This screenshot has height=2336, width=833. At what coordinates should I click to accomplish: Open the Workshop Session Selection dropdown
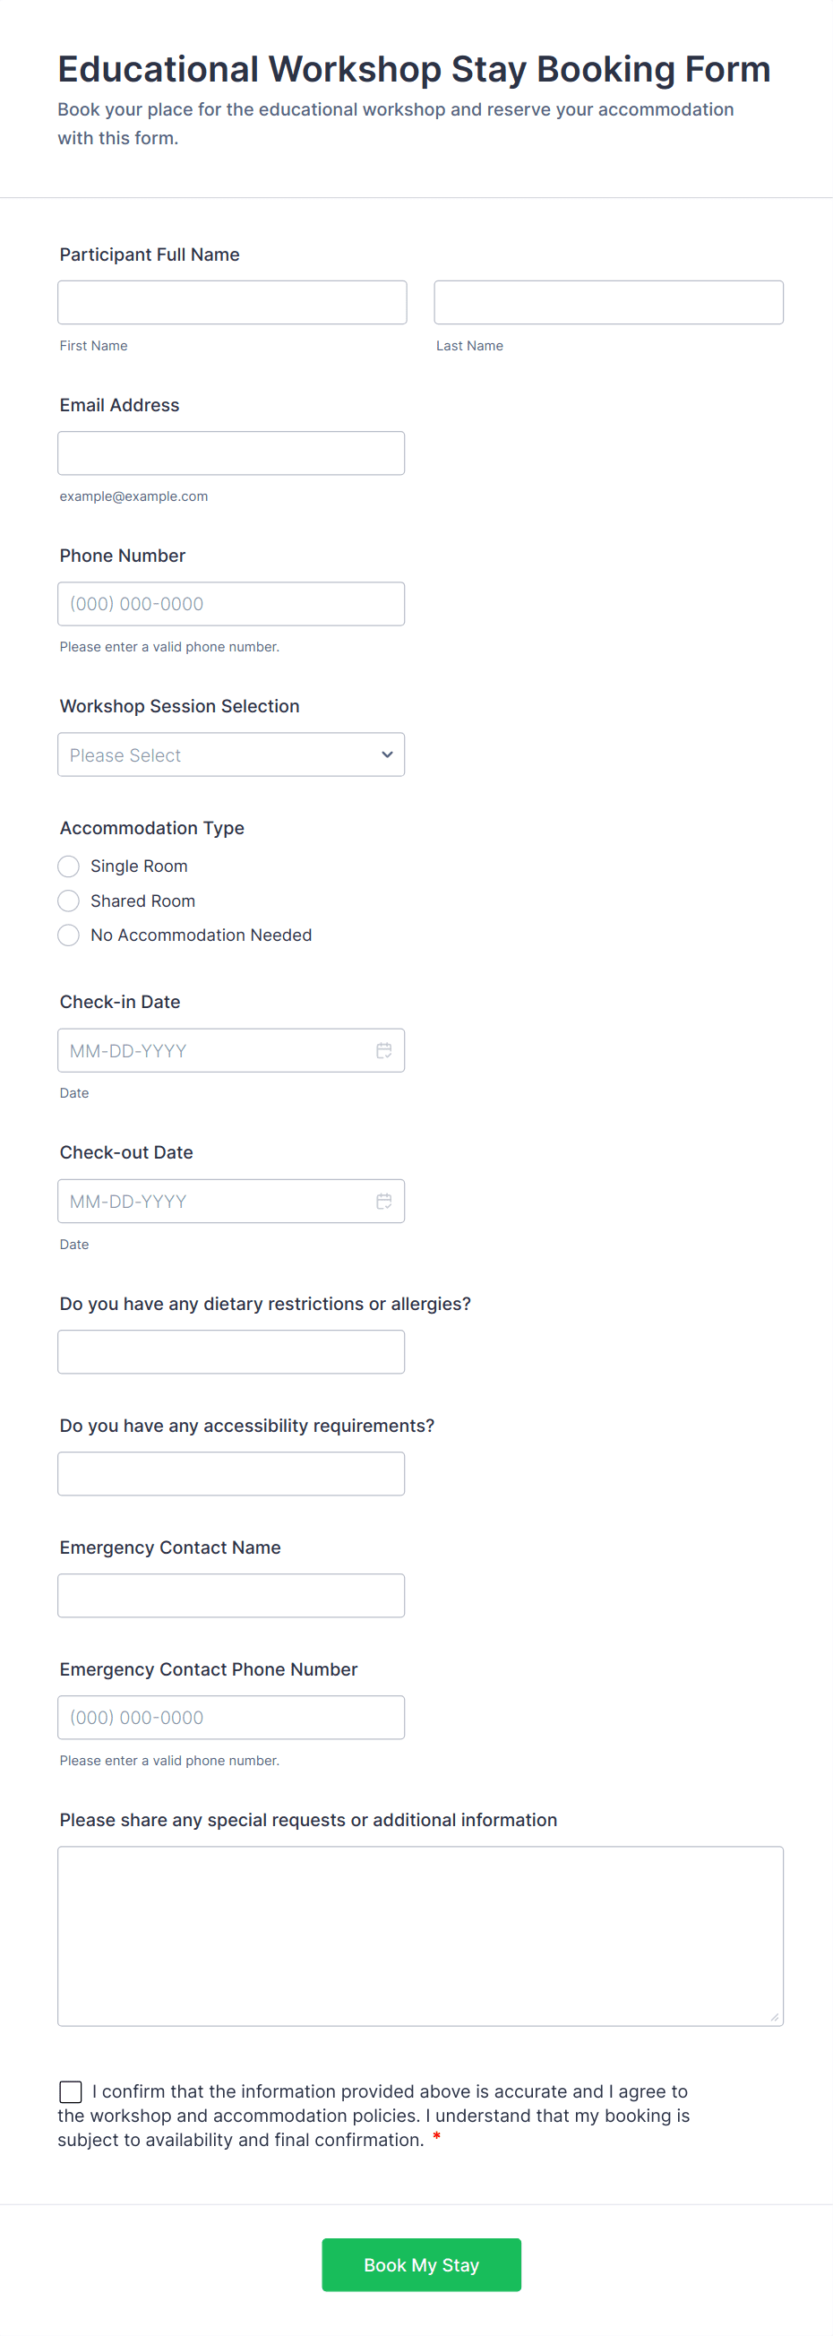coord(231,754)
